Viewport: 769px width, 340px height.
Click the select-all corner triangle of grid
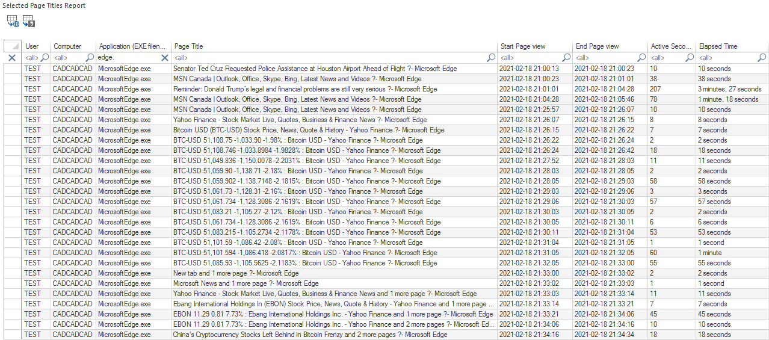click(13, 46)
